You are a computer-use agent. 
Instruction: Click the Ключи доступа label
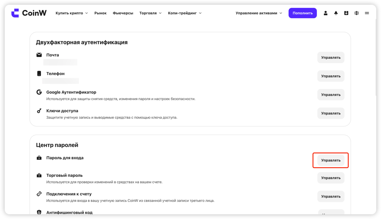[x=62, y=111]
